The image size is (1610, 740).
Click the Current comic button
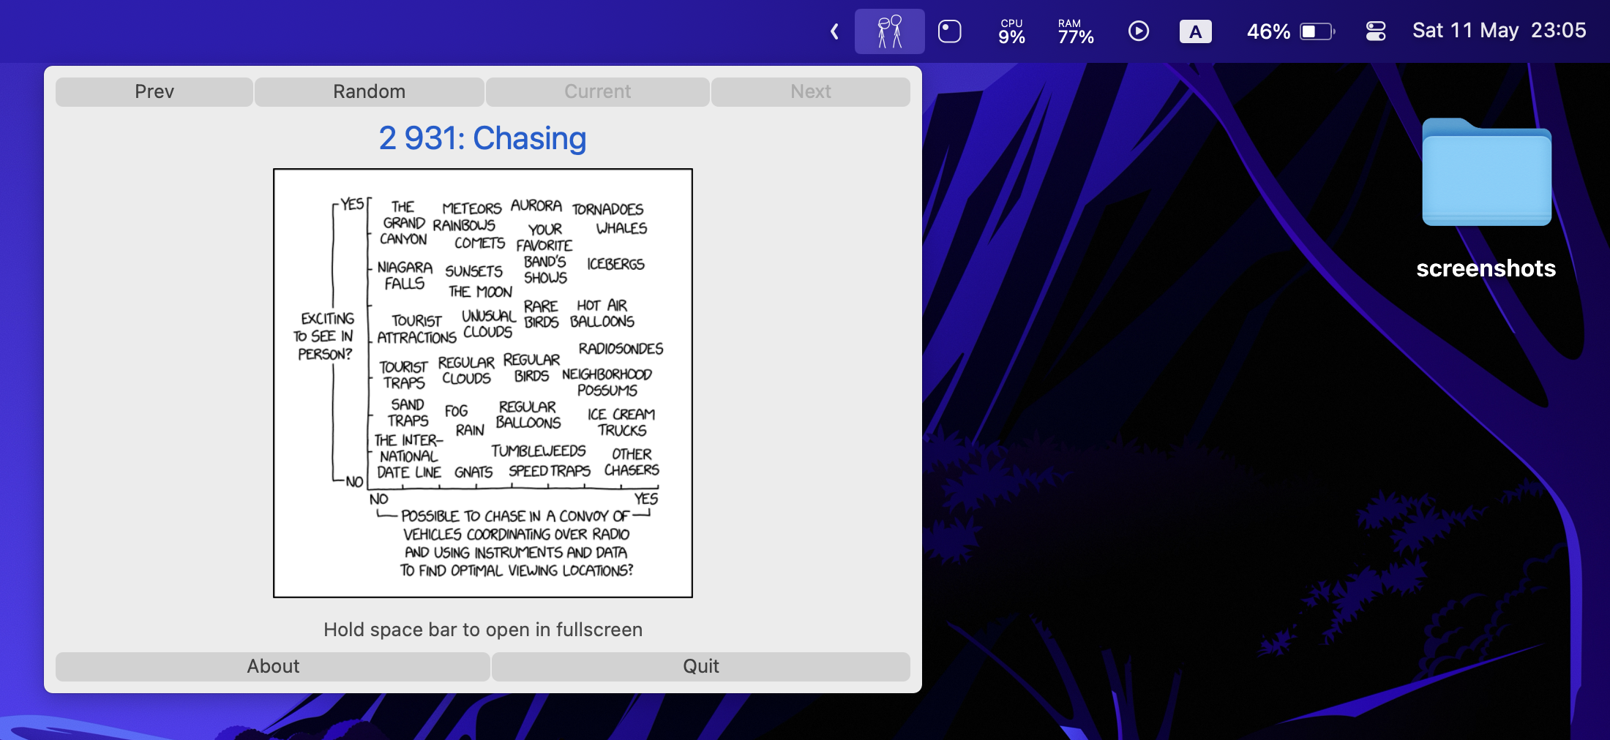[x=597, y=91]
